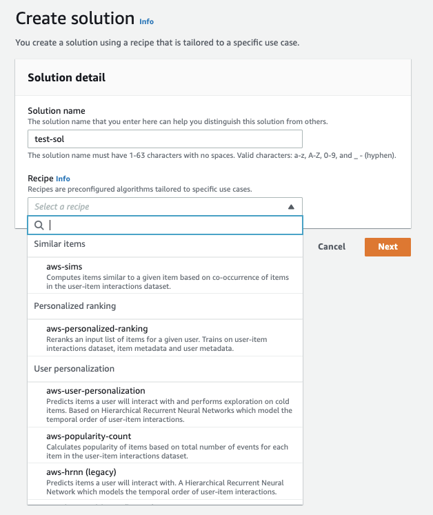Click the 'Personalized ranking' group header
Image resolution: width=433 pixels, height=515 pixels.
(x=74, y=305)
